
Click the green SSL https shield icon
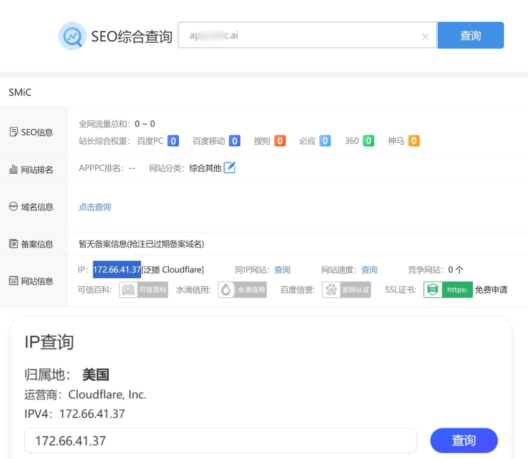pos(432,290)
